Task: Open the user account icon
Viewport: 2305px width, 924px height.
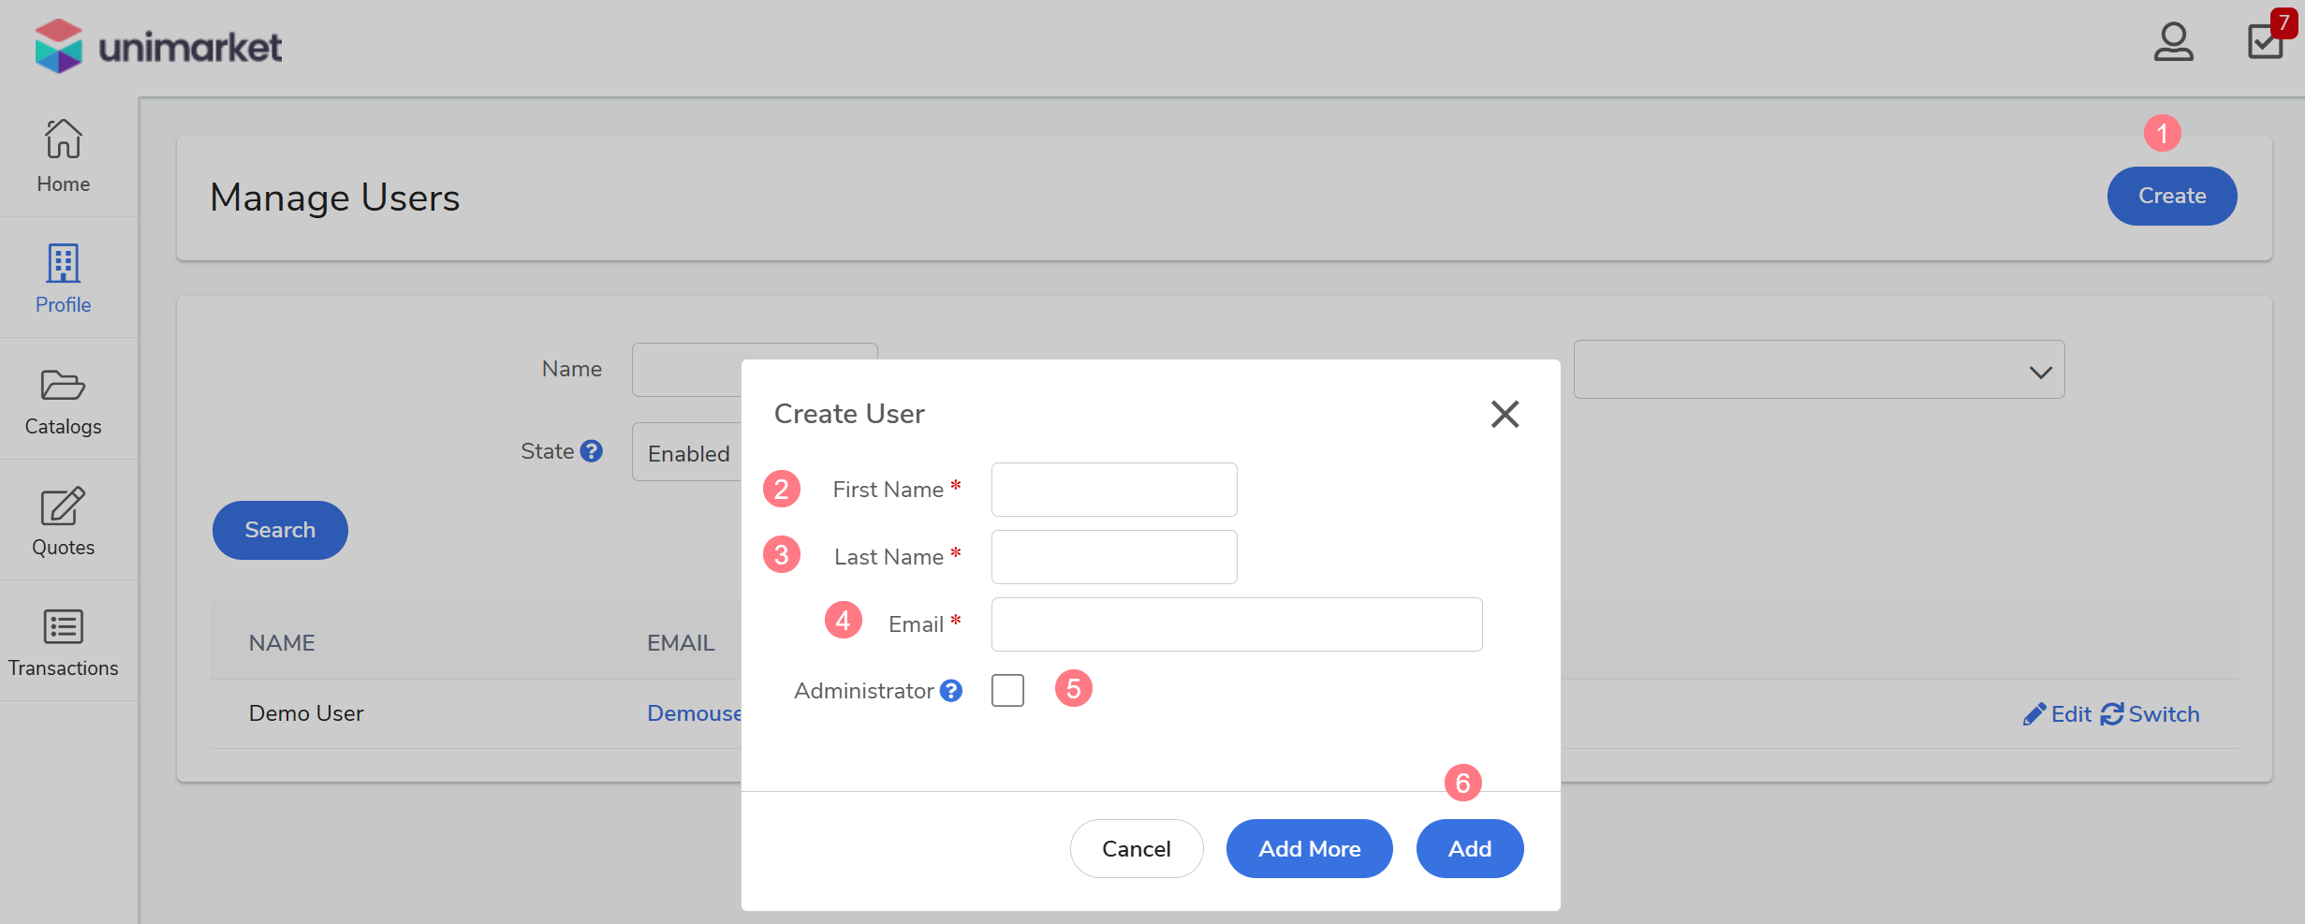Action: pos(2173,42)
